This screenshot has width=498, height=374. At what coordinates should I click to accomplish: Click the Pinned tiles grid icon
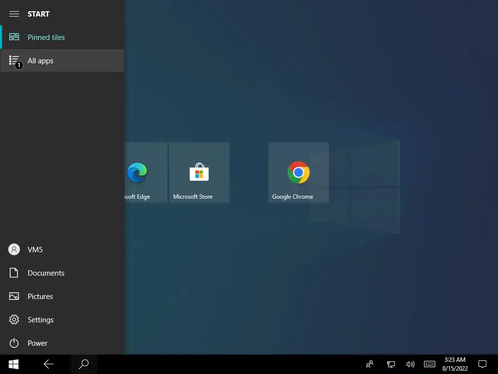14,37
